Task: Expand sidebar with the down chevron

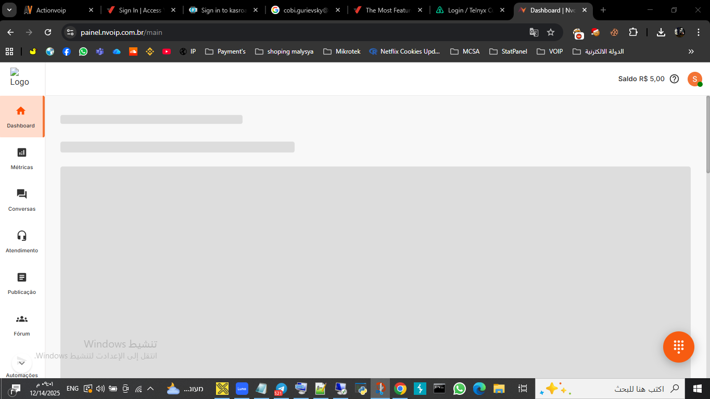Action: [x=22, y=363]
